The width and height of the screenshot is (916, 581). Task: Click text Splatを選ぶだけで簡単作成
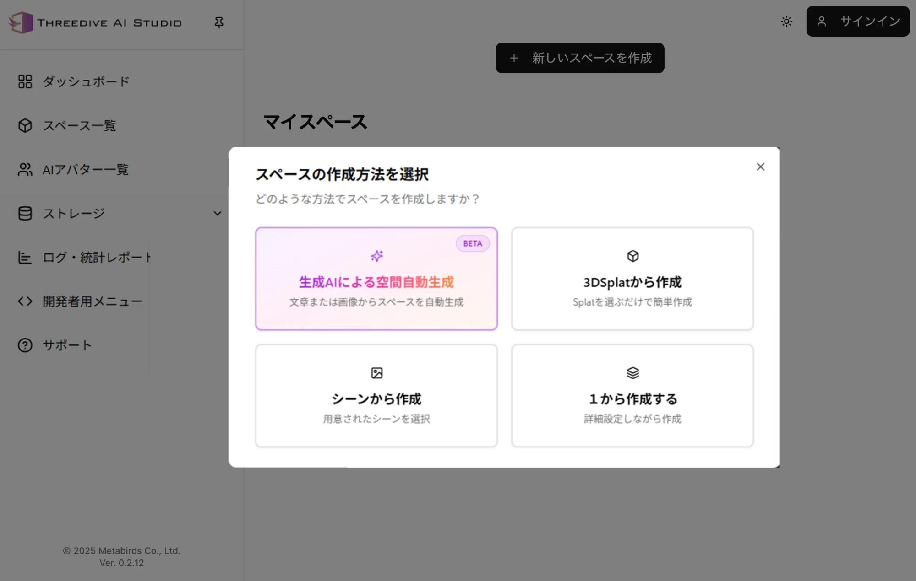point(632,302)
